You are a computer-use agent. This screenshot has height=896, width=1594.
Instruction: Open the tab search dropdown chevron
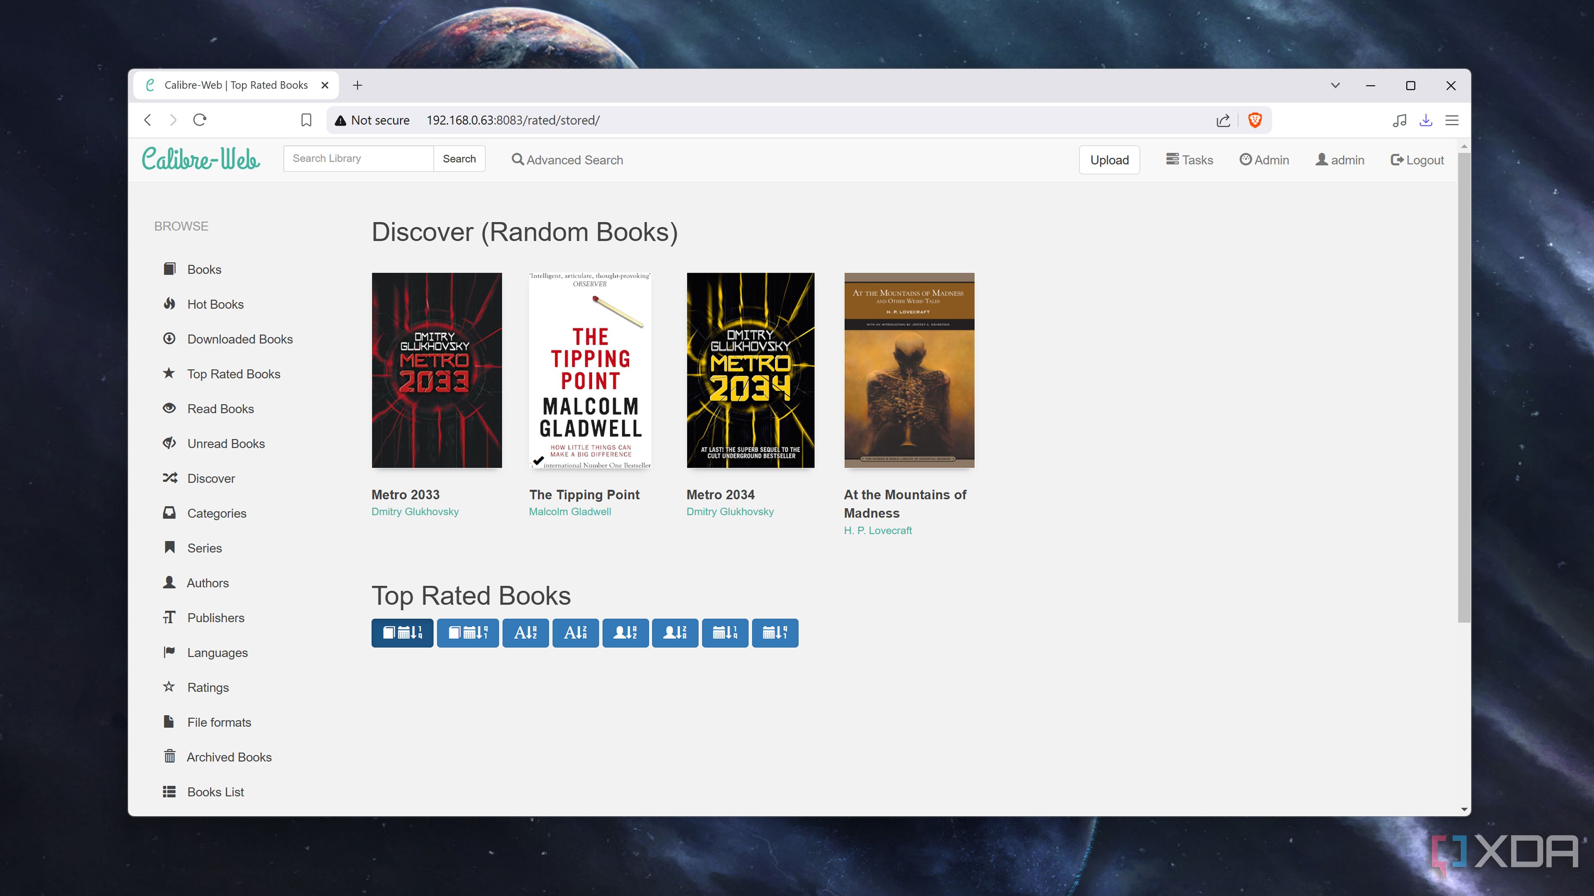1335,85
